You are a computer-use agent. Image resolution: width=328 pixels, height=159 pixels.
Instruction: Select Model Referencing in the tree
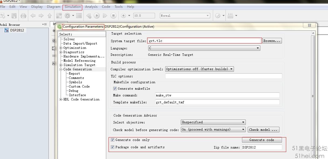coord(80,61)
